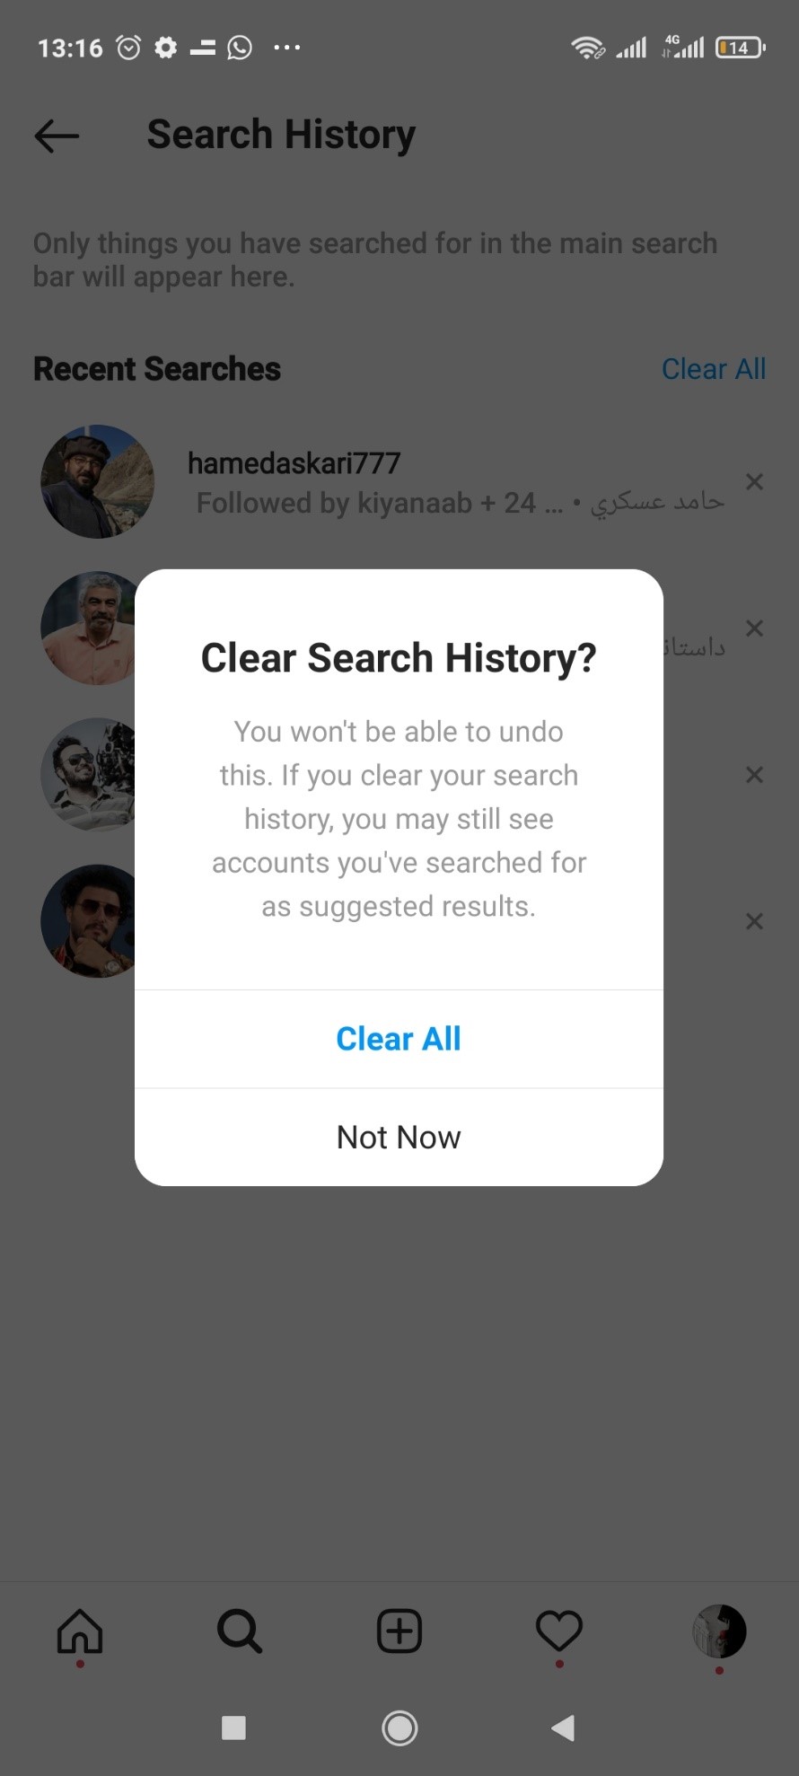
Task: Open the profile avatar tab
Action: pos(719,1631)
